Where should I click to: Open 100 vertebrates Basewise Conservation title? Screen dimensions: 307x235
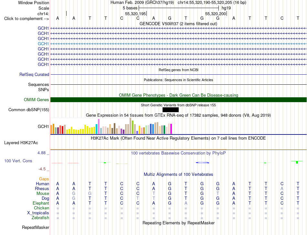click(178, 153)
